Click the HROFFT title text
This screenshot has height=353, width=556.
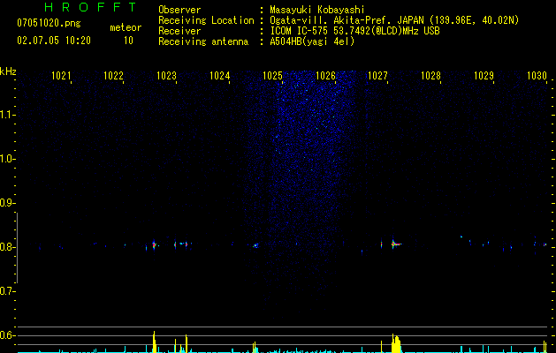tap(91, 7)
